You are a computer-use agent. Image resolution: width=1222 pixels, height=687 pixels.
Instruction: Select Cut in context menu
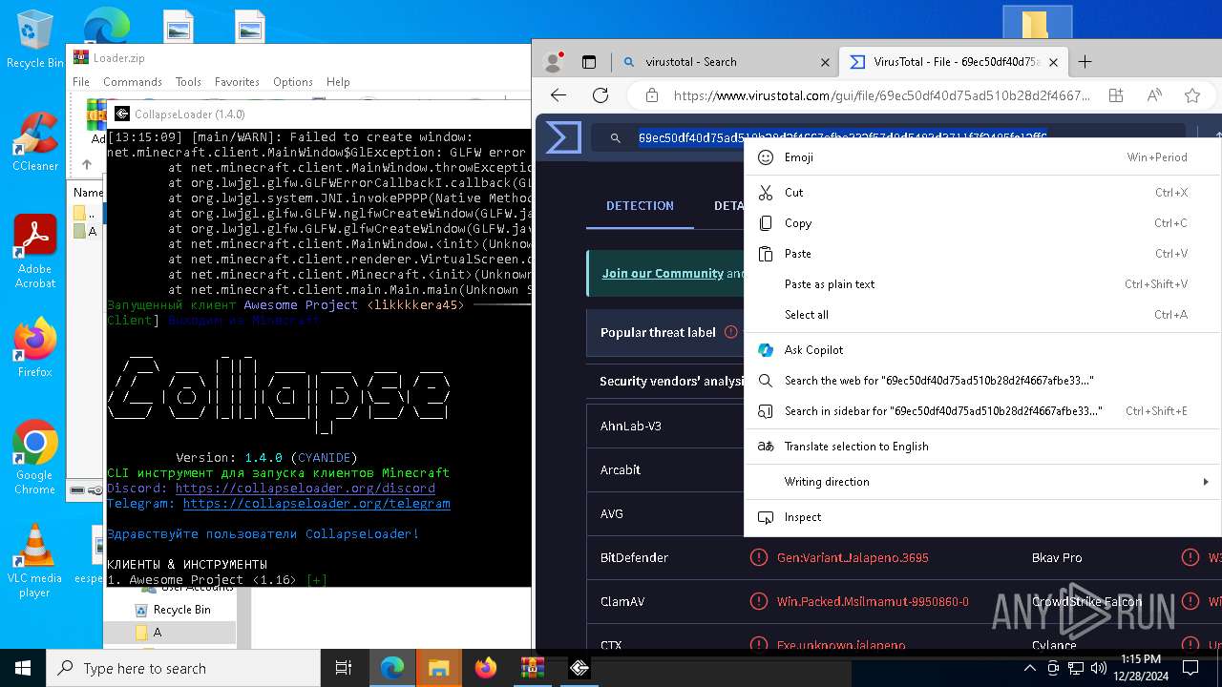click(983, 193)
